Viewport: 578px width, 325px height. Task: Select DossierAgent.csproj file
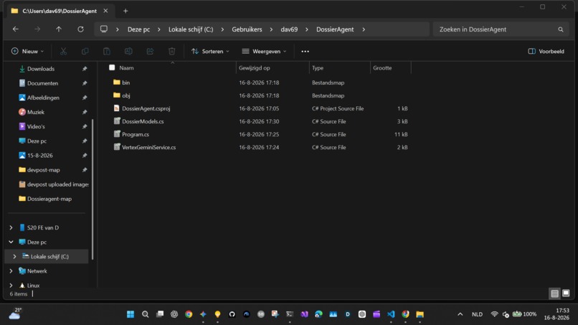(x=146, y=108)
